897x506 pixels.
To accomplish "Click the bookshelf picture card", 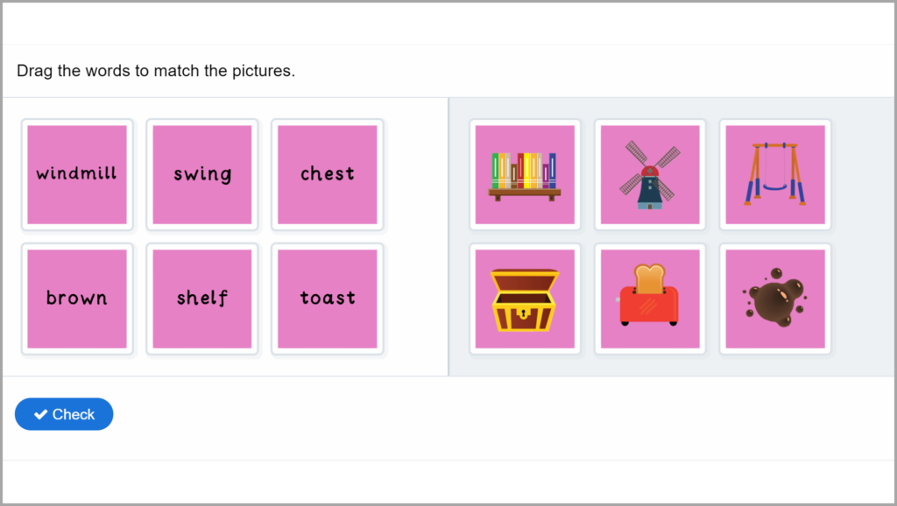I will [x=525, y=174].
